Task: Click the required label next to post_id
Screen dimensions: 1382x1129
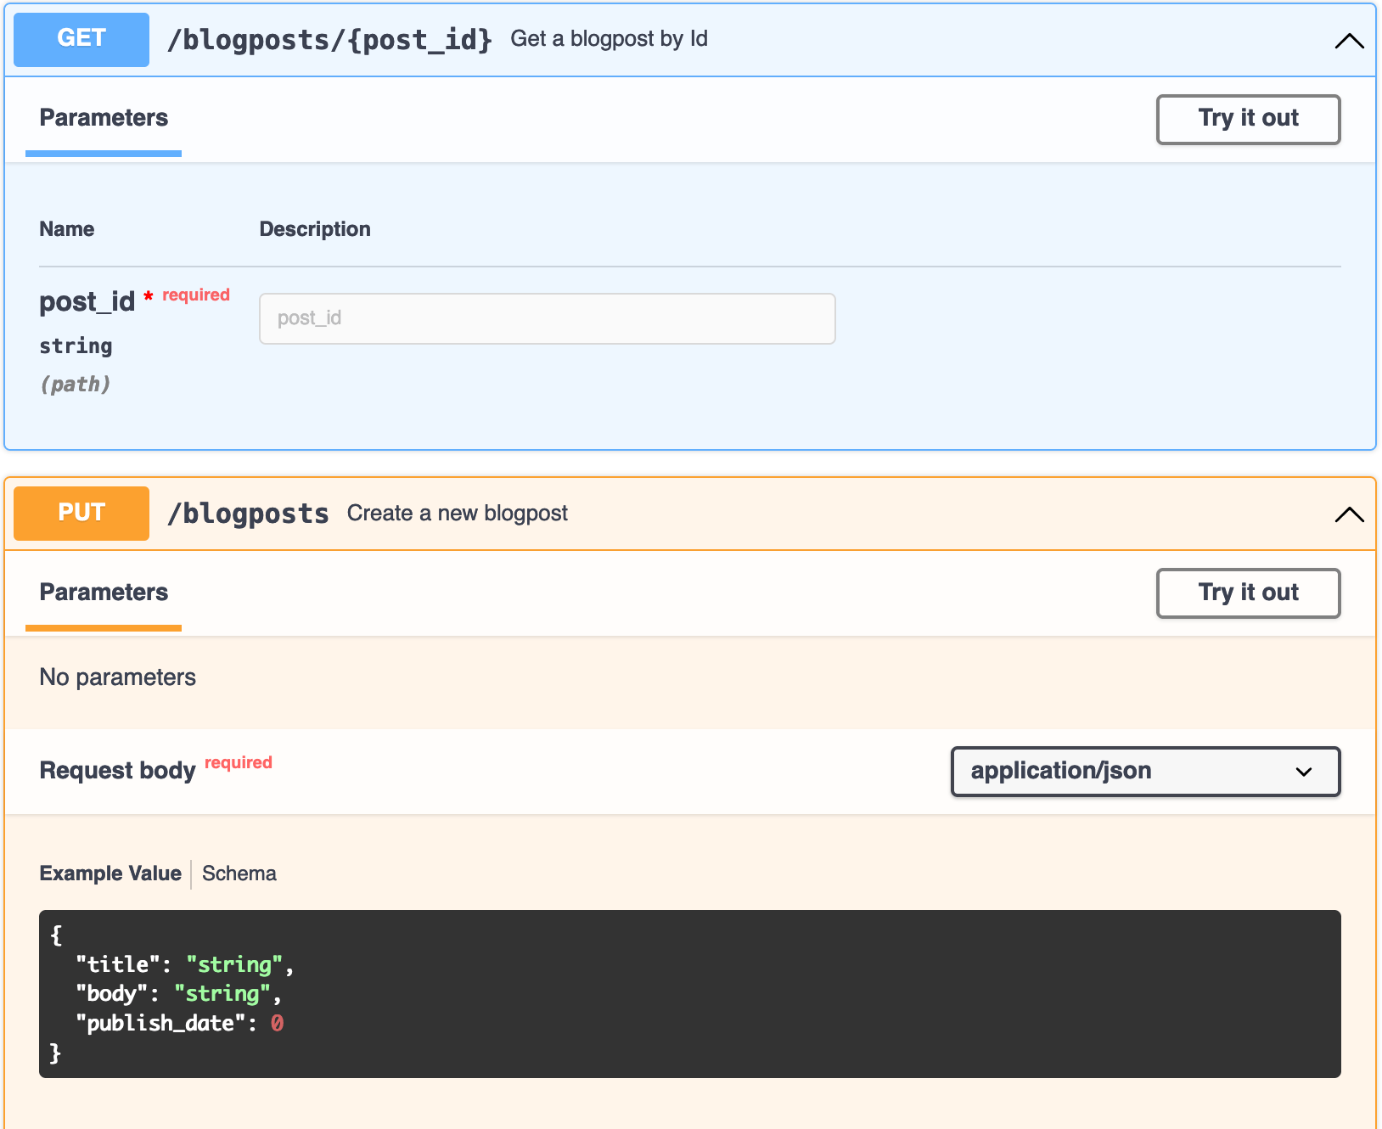Action: click(x=195, y=295)
